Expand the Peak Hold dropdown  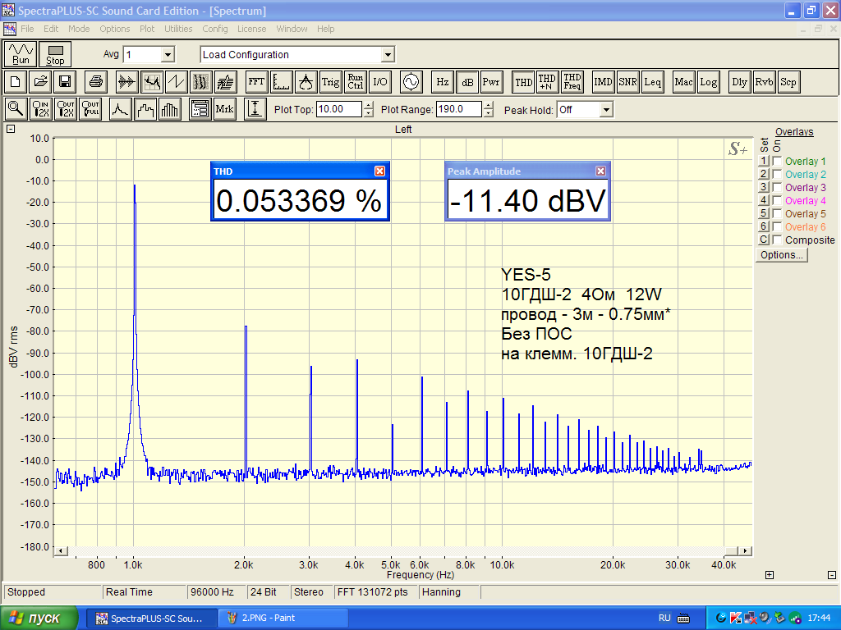(606, 110)
